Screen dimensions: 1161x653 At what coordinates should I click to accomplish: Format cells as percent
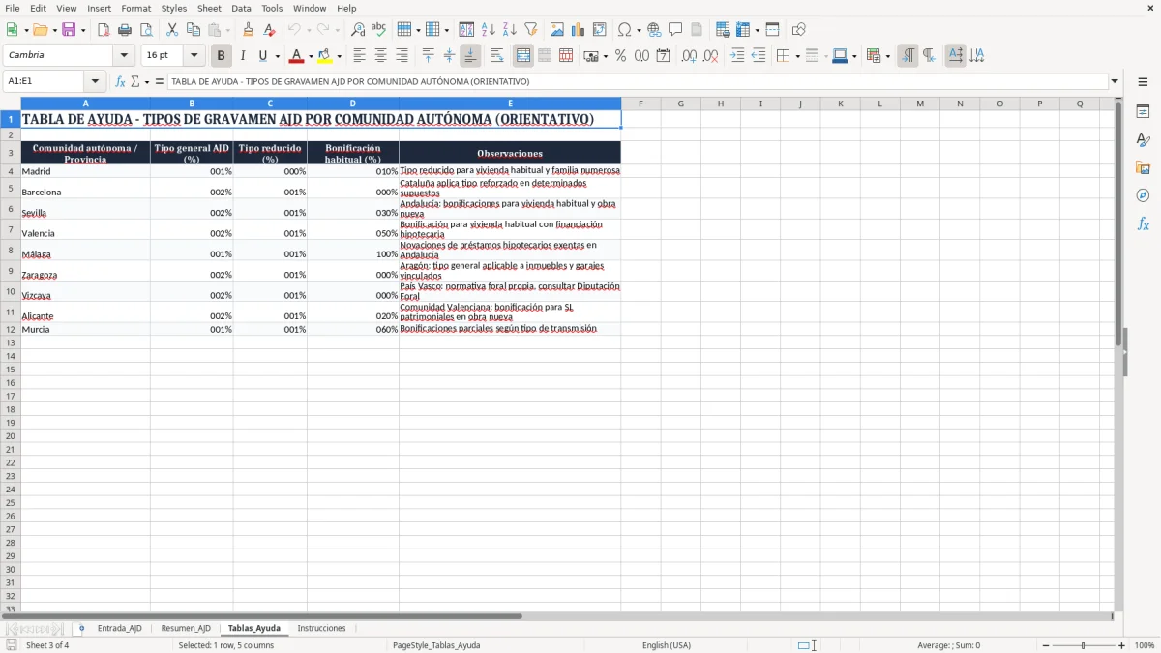pos(620,56)
